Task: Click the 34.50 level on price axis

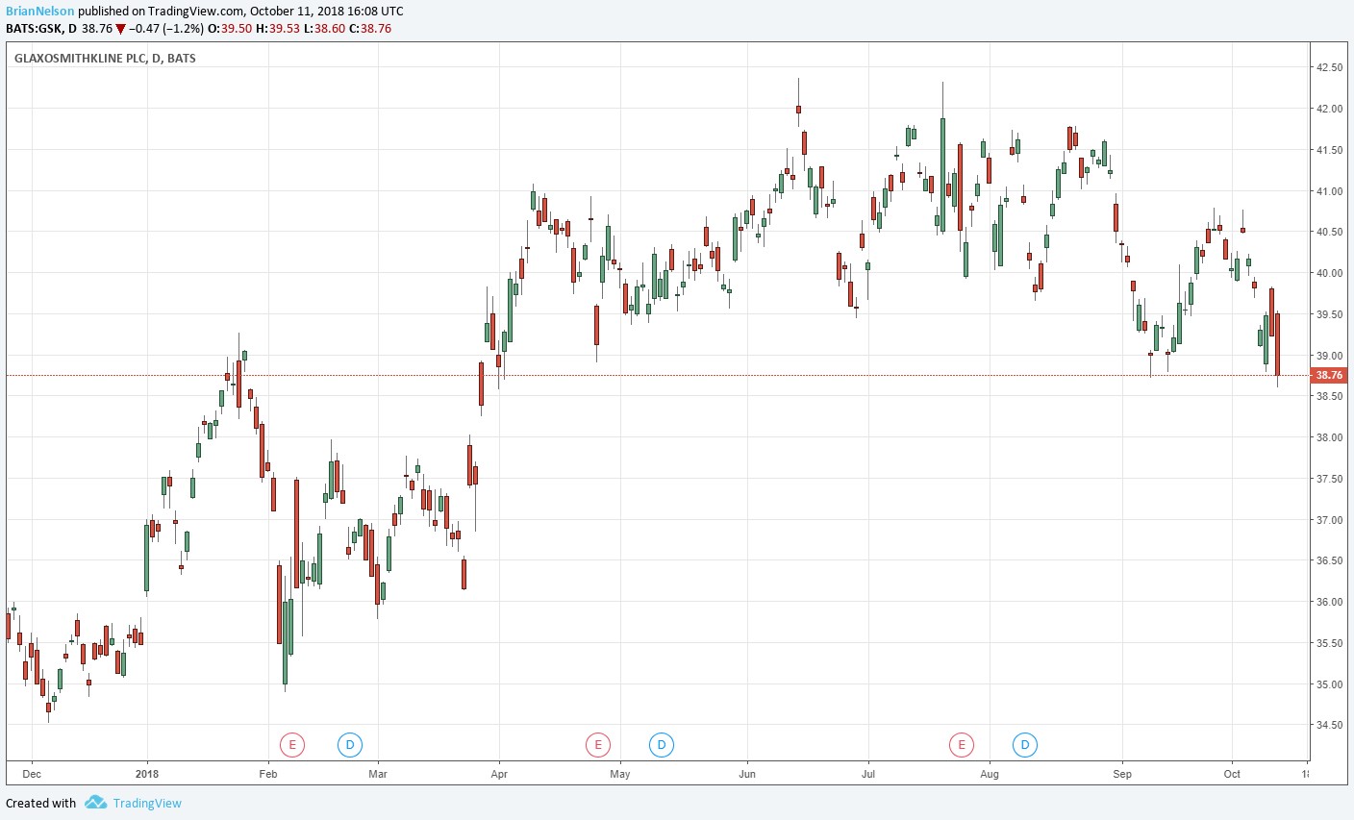Action: pos(1329,726)
